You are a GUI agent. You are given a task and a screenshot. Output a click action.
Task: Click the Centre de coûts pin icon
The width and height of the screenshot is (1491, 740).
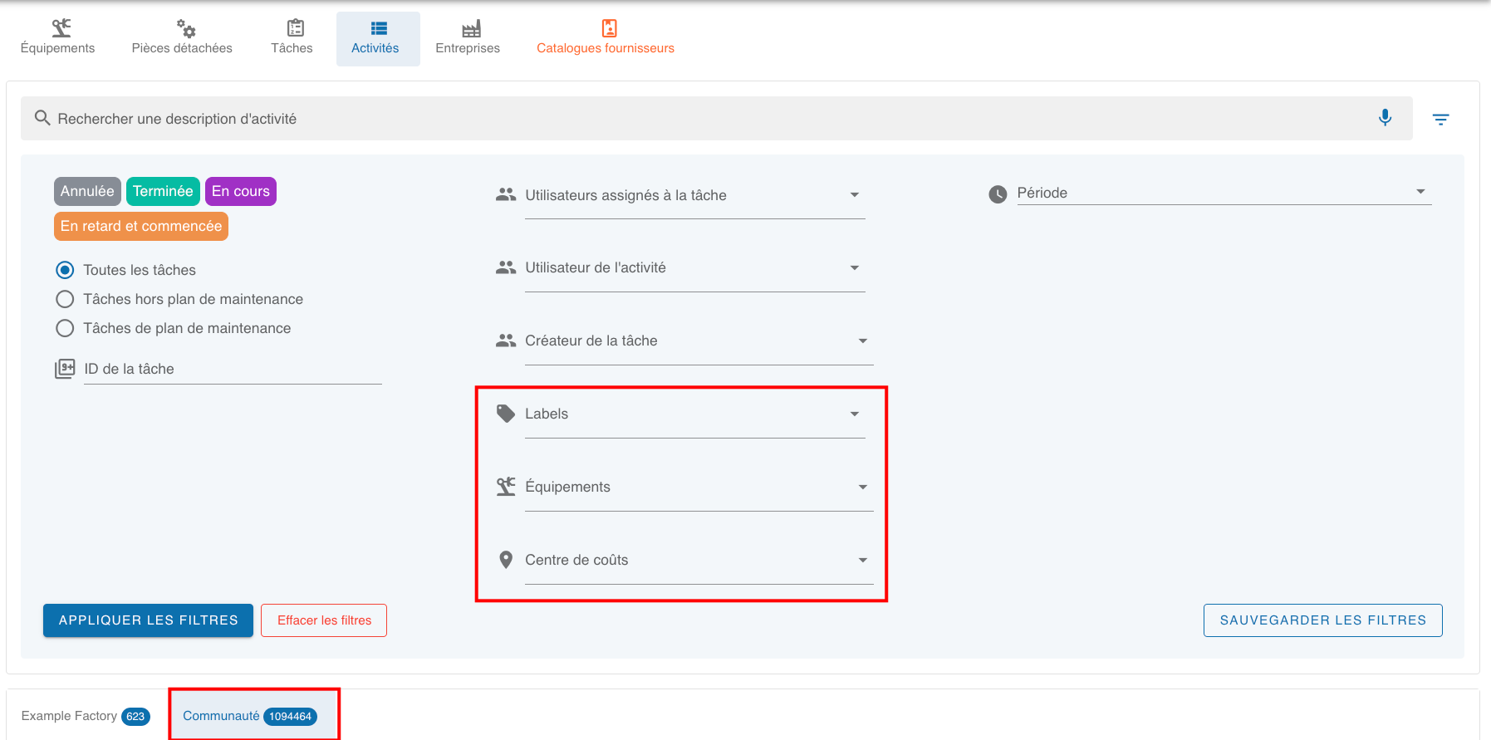505,560
